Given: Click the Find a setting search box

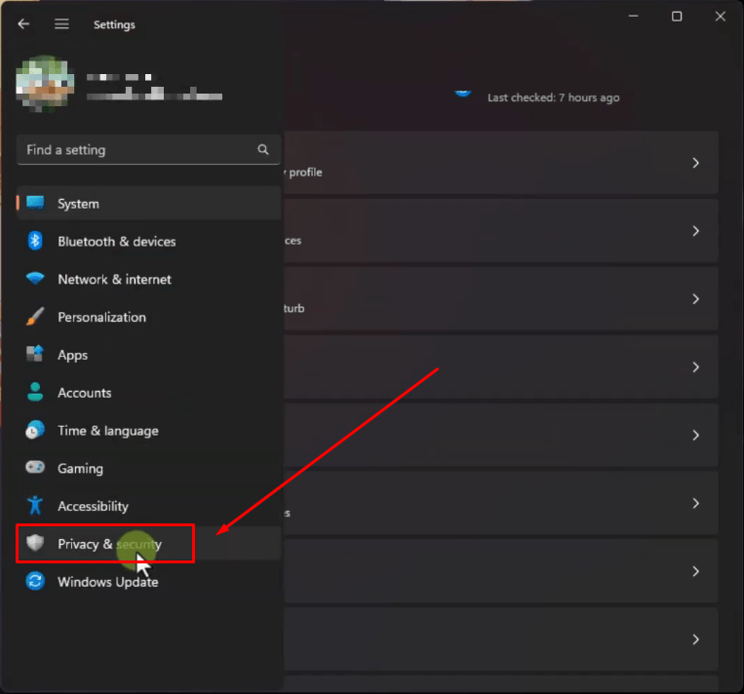Looking at the screenshot, I should coord(148,150).
